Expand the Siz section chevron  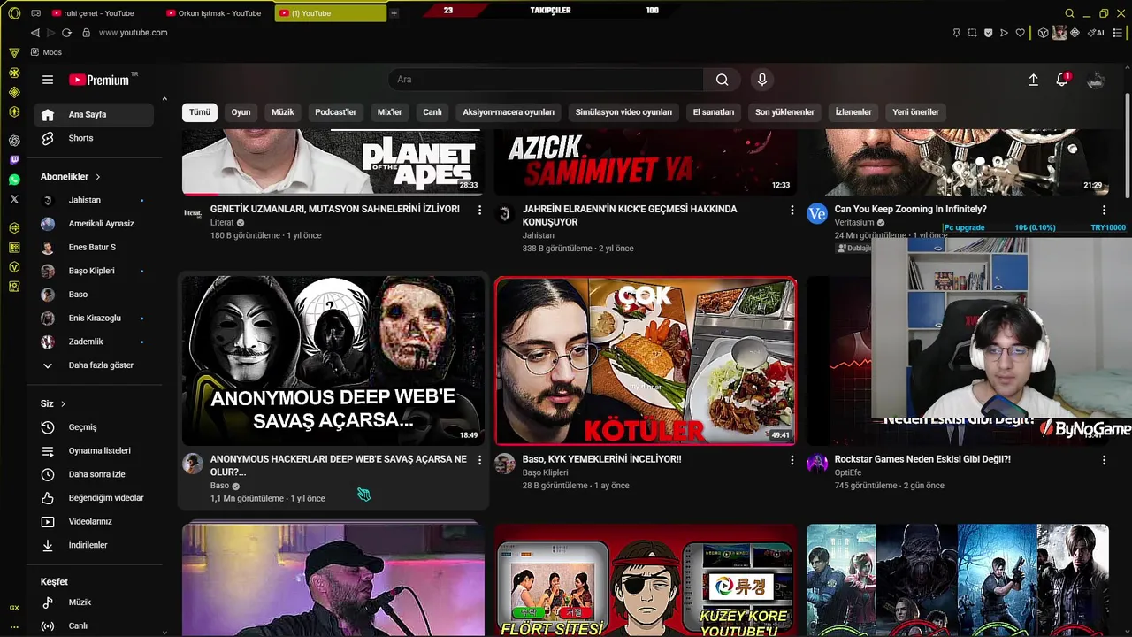(x=63, y=403)
